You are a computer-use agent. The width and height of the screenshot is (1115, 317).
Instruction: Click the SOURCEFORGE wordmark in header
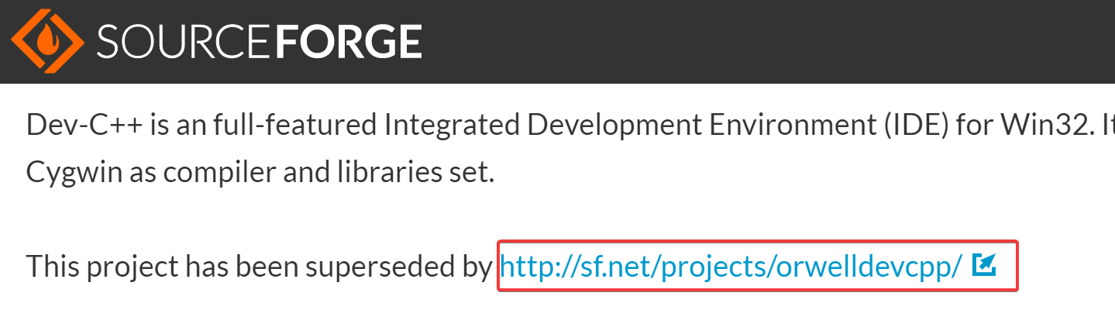pos(260,42)
